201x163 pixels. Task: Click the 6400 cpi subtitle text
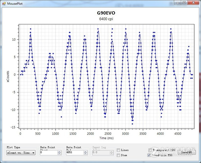(106, 19)
